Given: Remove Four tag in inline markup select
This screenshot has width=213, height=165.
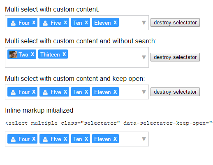Looking at the screenshot, I should point(34,139).
